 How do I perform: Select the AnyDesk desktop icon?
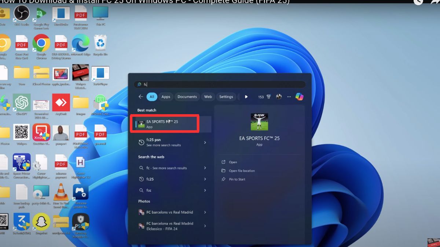pyautogui.click(x=61, y=104)
